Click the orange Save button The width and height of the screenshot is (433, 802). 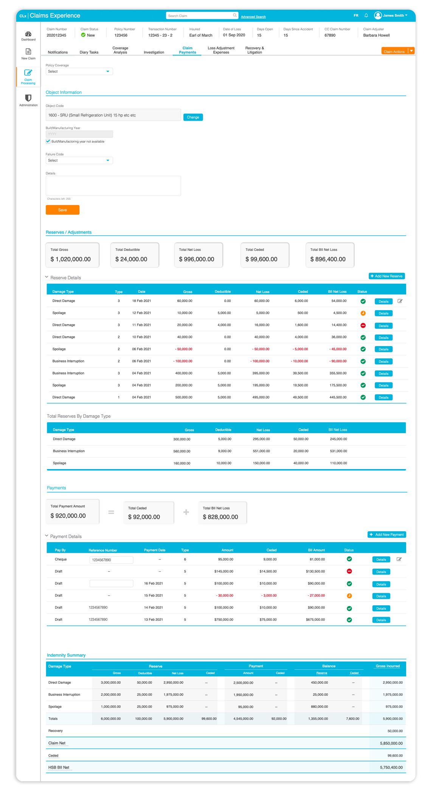[x=62, y=210]
